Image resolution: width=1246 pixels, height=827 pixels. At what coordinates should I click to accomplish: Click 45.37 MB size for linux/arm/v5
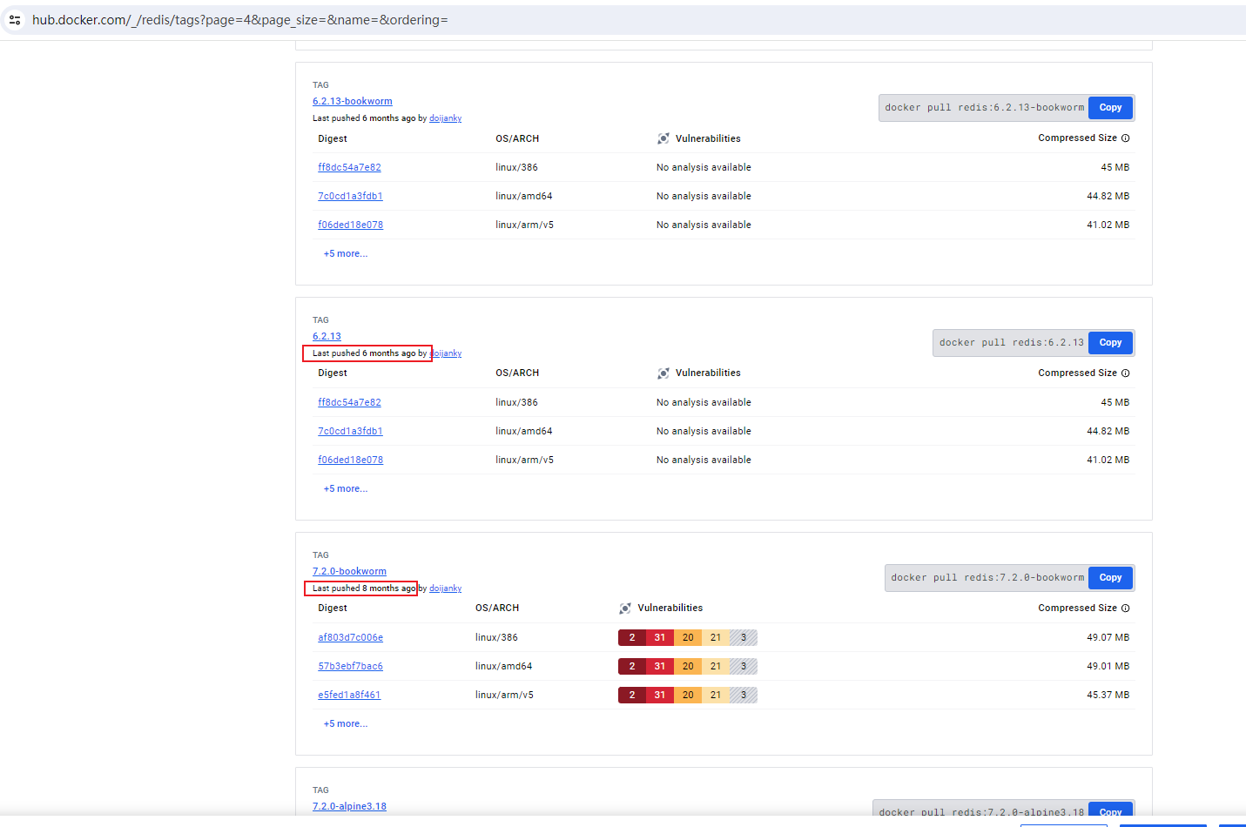tap(1108, 695)
